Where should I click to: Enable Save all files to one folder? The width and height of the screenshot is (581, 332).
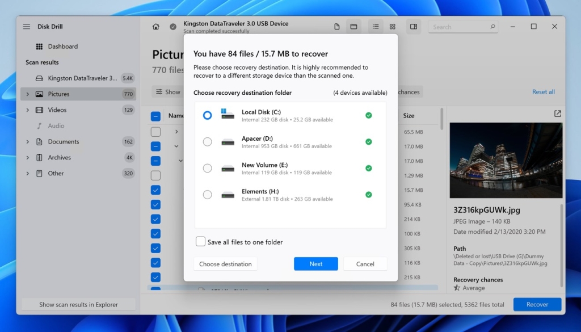(x=200, y=242)
